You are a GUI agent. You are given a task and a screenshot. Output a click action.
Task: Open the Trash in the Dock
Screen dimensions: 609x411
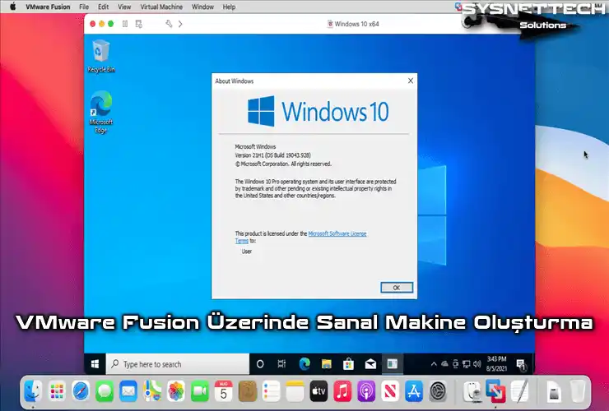578,391
